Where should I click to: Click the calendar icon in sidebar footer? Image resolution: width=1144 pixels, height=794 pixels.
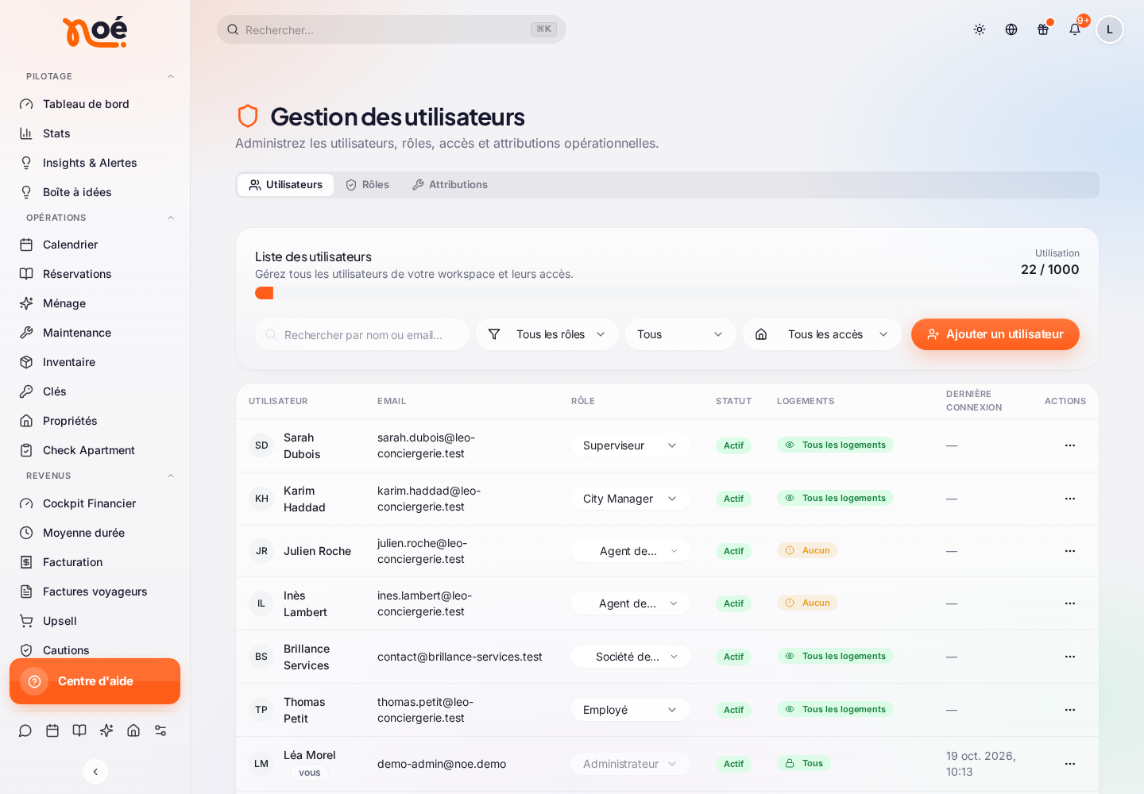(x=52, y=730)
